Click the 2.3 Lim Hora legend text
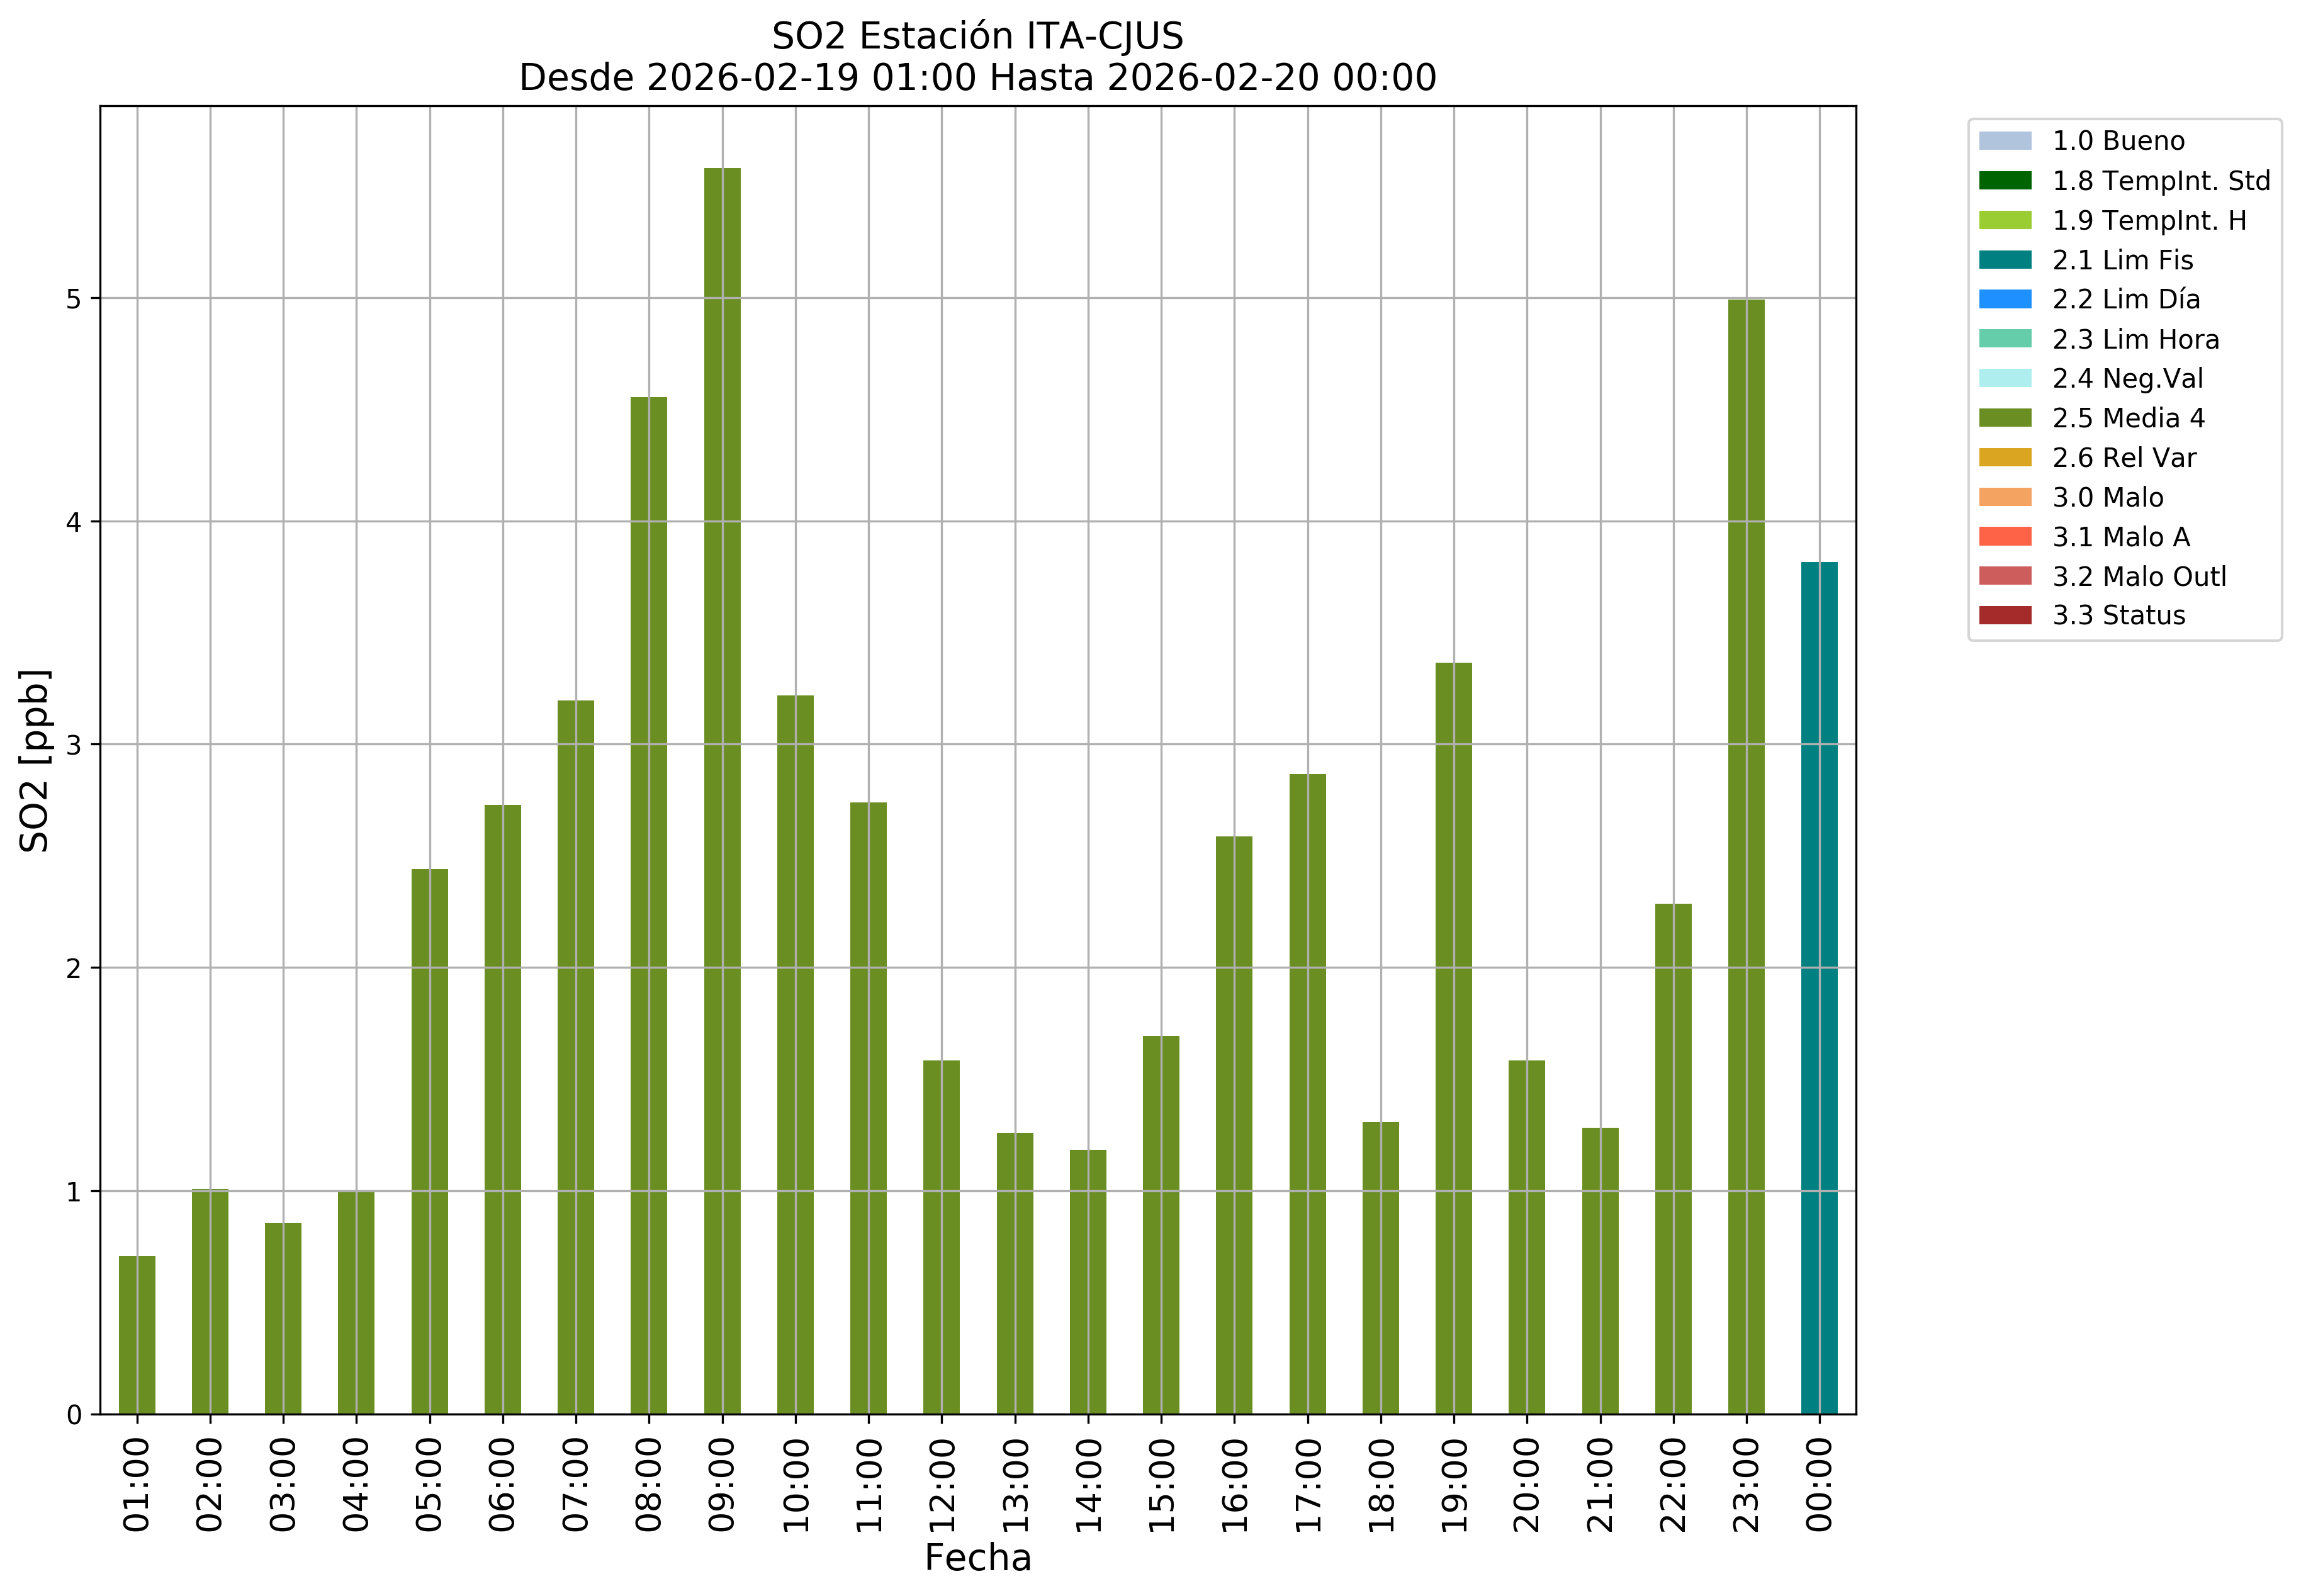2301x1596 pixels. coord(2135,340)
